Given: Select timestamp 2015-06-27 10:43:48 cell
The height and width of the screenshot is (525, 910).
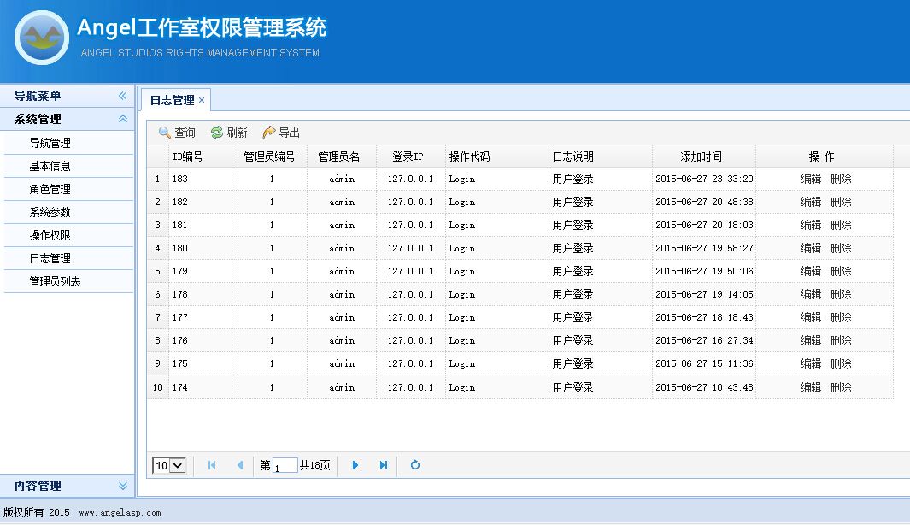Looking at the screenshot, I should coord(704,387).
